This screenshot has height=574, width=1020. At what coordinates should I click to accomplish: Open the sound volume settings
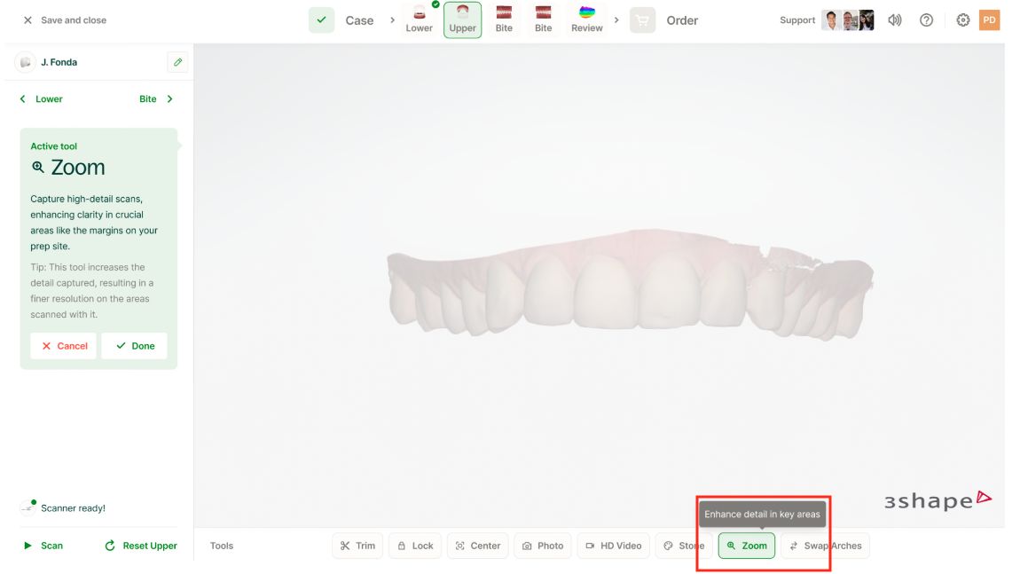[x=895, y=20]
